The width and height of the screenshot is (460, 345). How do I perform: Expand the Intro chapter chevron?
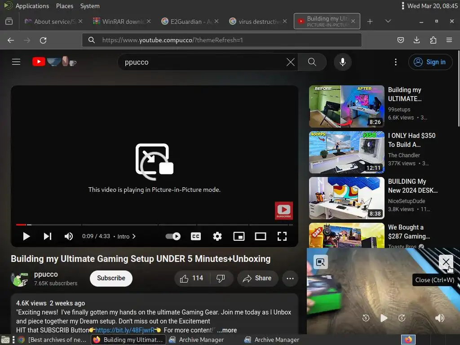click(134, 236)
